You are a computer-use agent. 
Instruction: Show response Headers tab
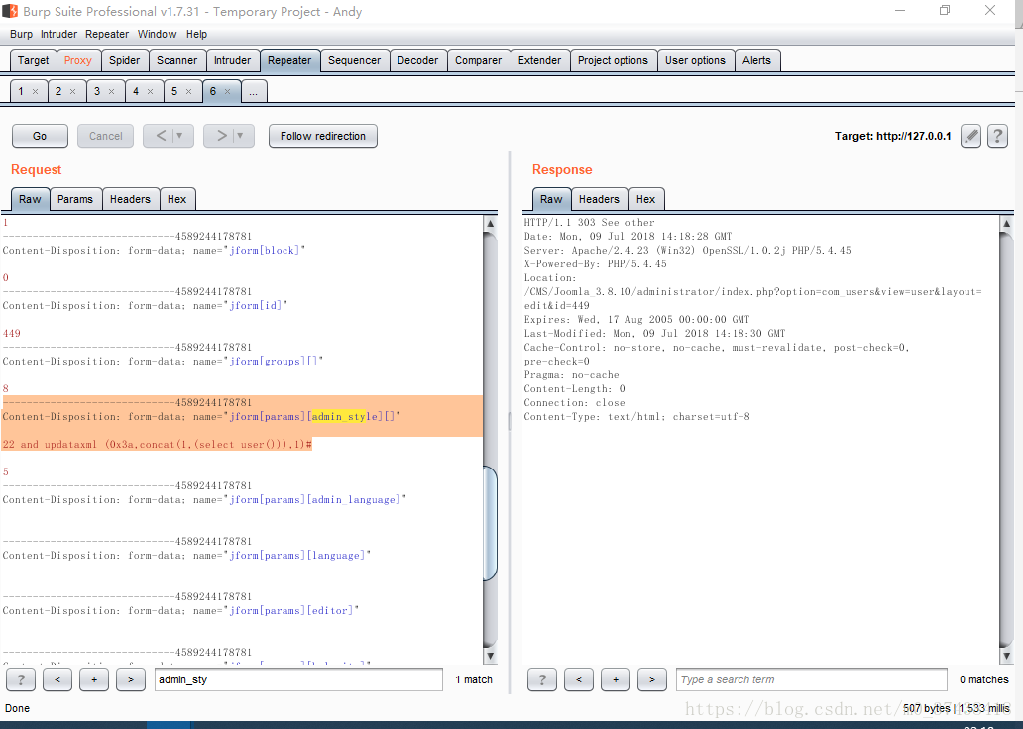599,199
